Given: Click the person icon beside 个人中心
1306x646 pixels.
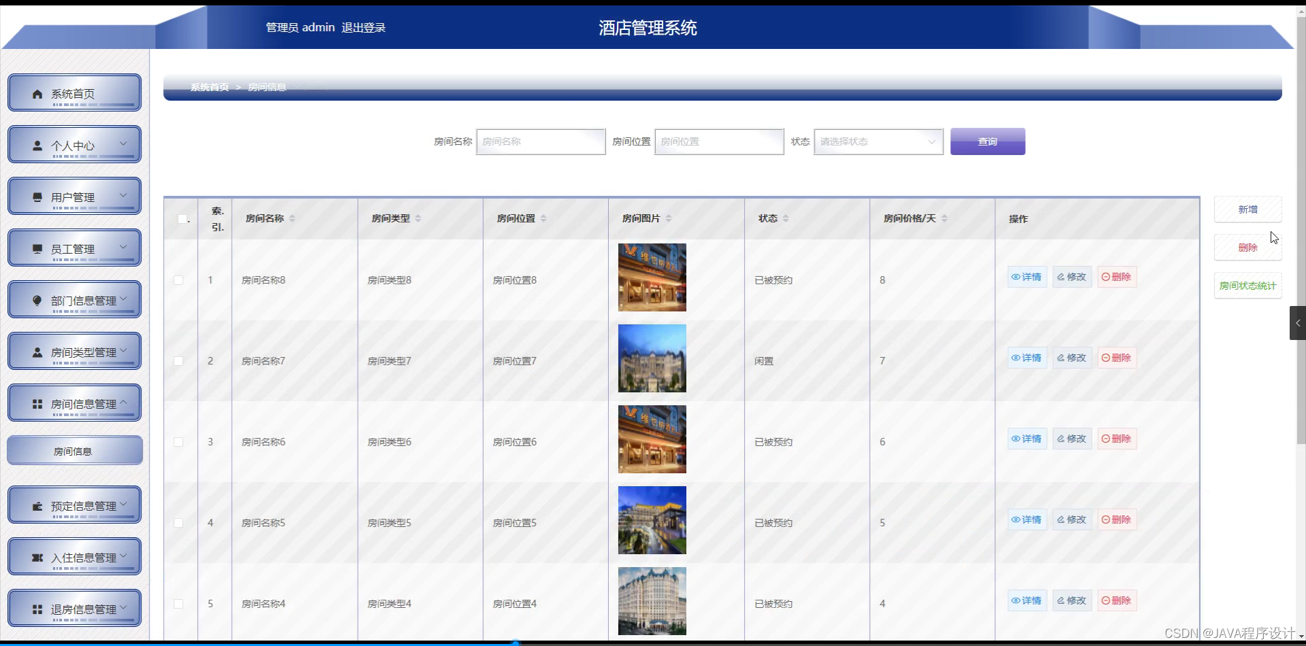Looking at the screenshot, I should (37, 146).
